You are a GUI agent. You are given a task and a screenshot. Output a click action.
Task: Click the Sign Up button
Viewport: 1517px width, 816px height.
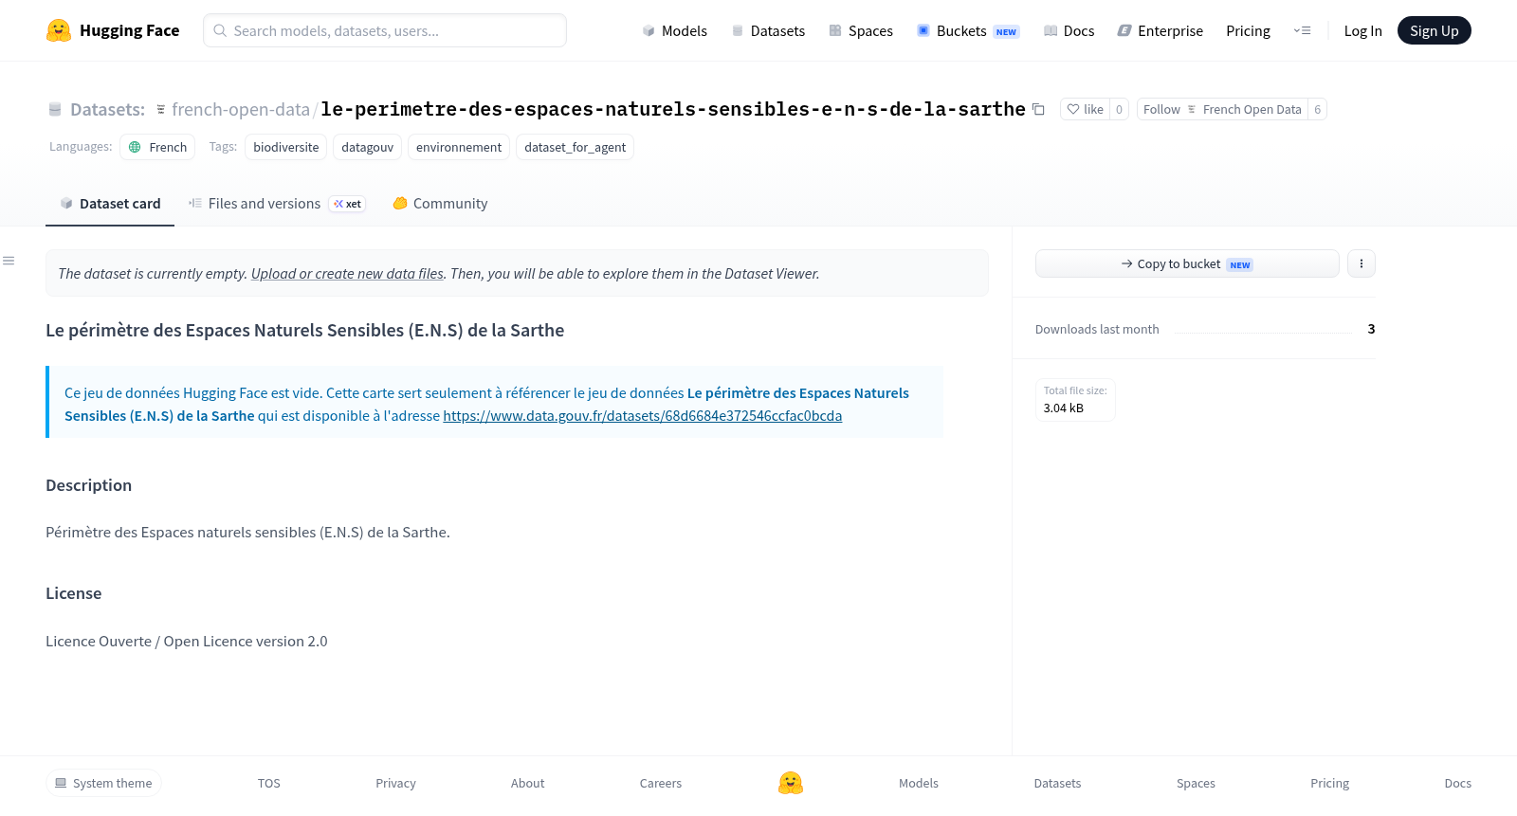[x=1434, y=30]
